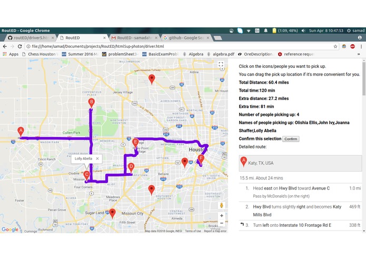The image size is (366, 260).
Task: Go back in browser history
Action: [x=5, y=46]
